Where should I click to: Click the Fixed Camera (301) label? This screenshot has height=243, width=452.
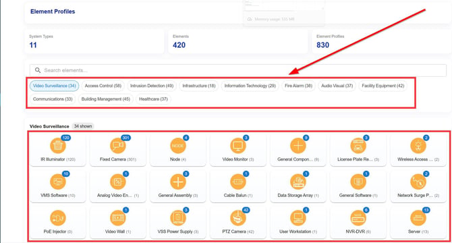click(x=118, y=159)
